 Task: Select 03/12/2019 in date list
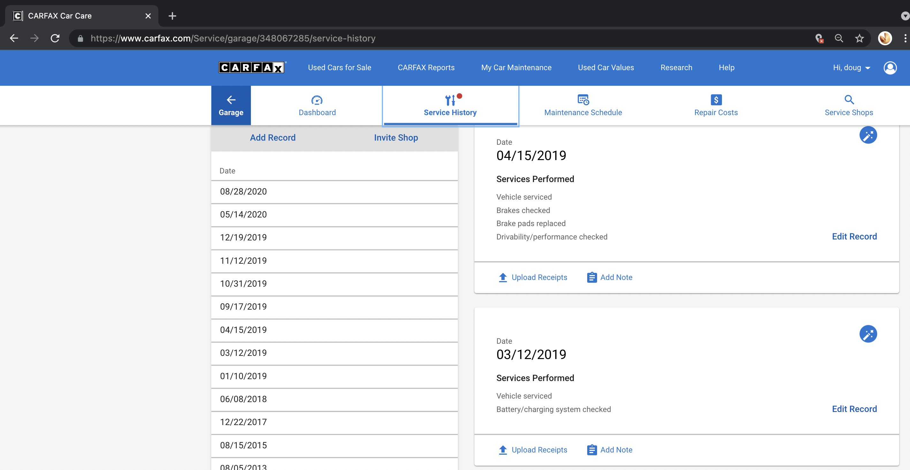click(x=334, y=353)
